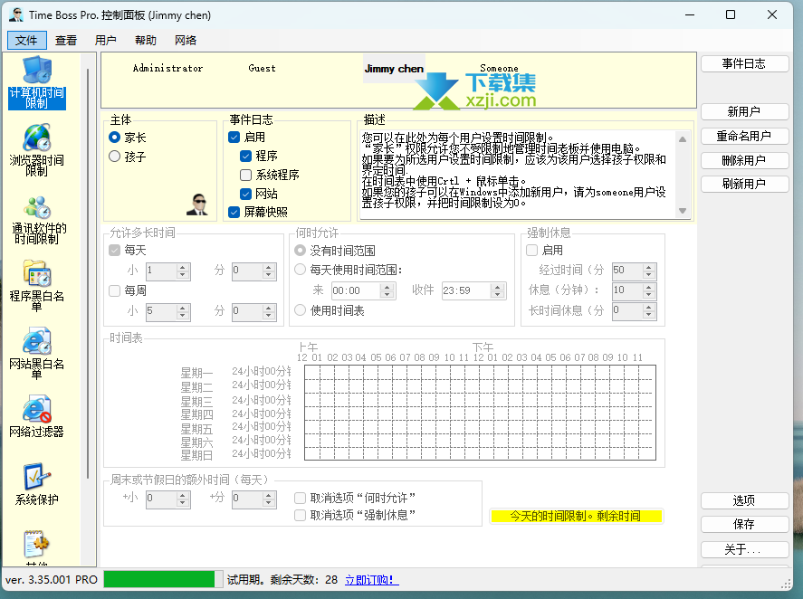Click the 每周 hours stepper arrows

click(183, 311)
